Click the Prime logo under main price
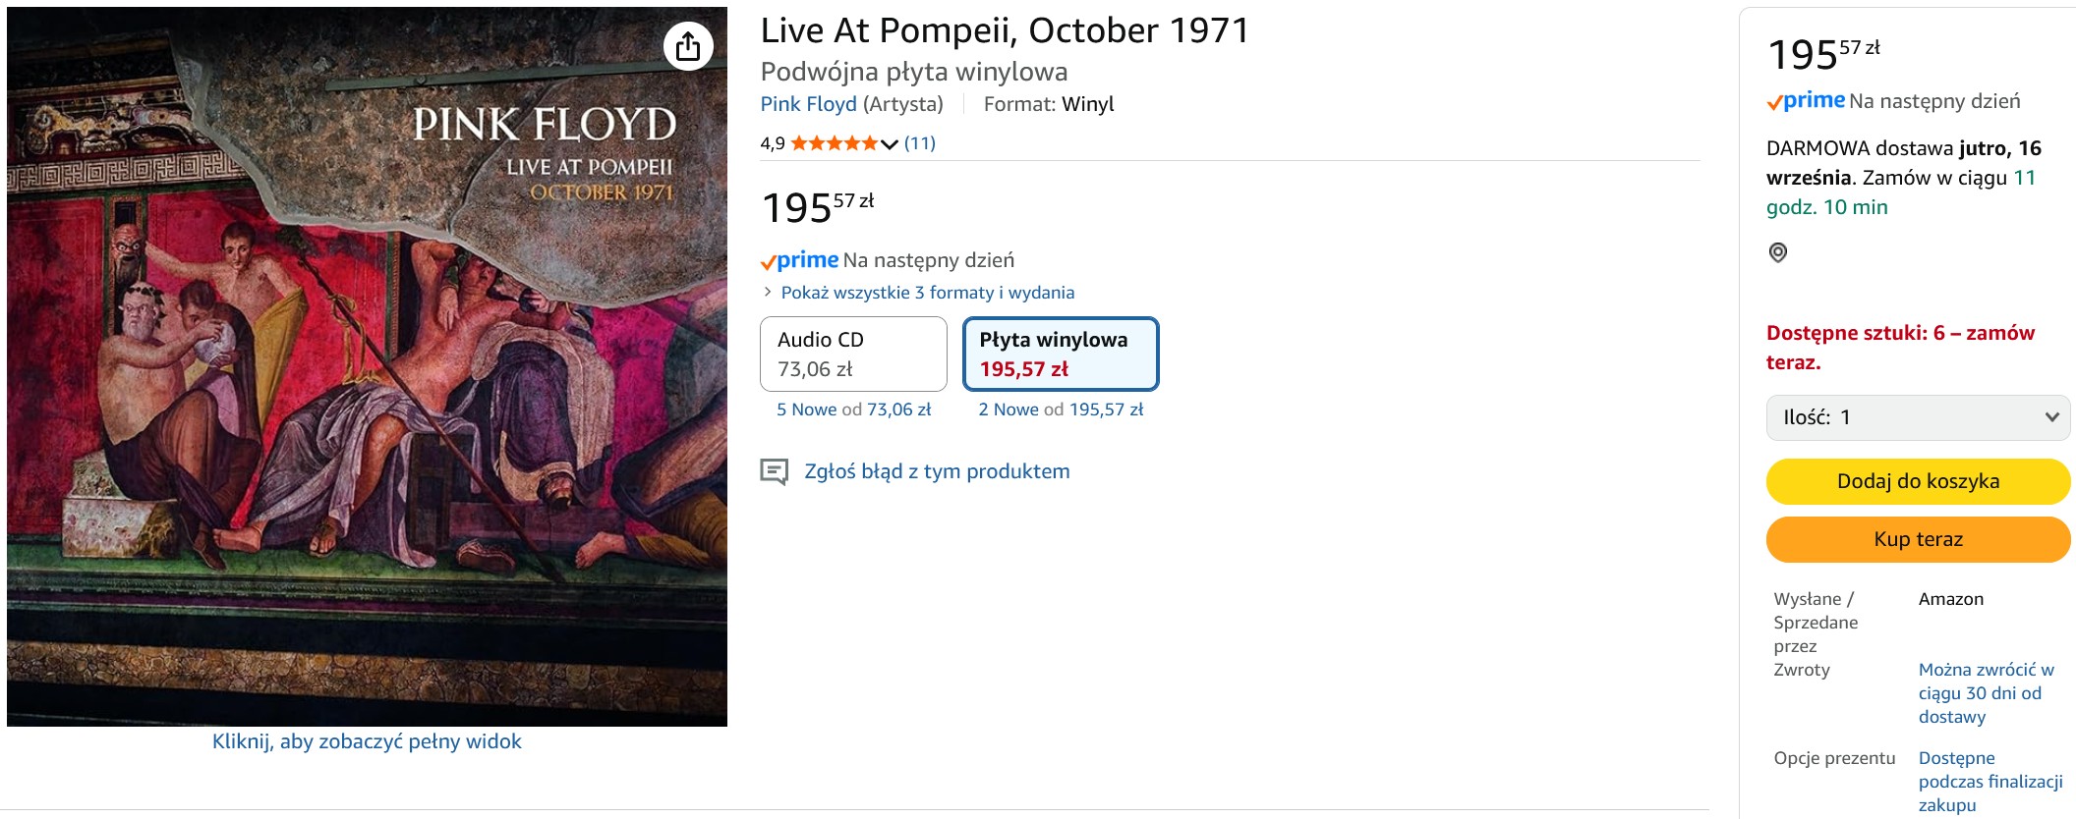Viewport: 2076px width, 819px height. (800, 261)
